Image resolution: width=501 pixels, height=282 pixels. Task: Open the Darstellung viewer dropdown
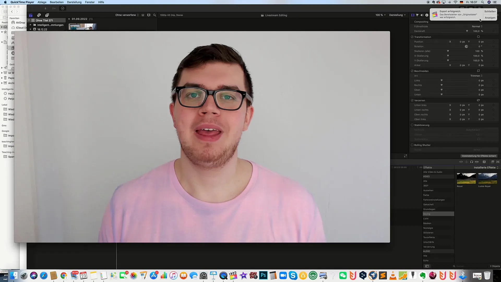coord(397,15)
